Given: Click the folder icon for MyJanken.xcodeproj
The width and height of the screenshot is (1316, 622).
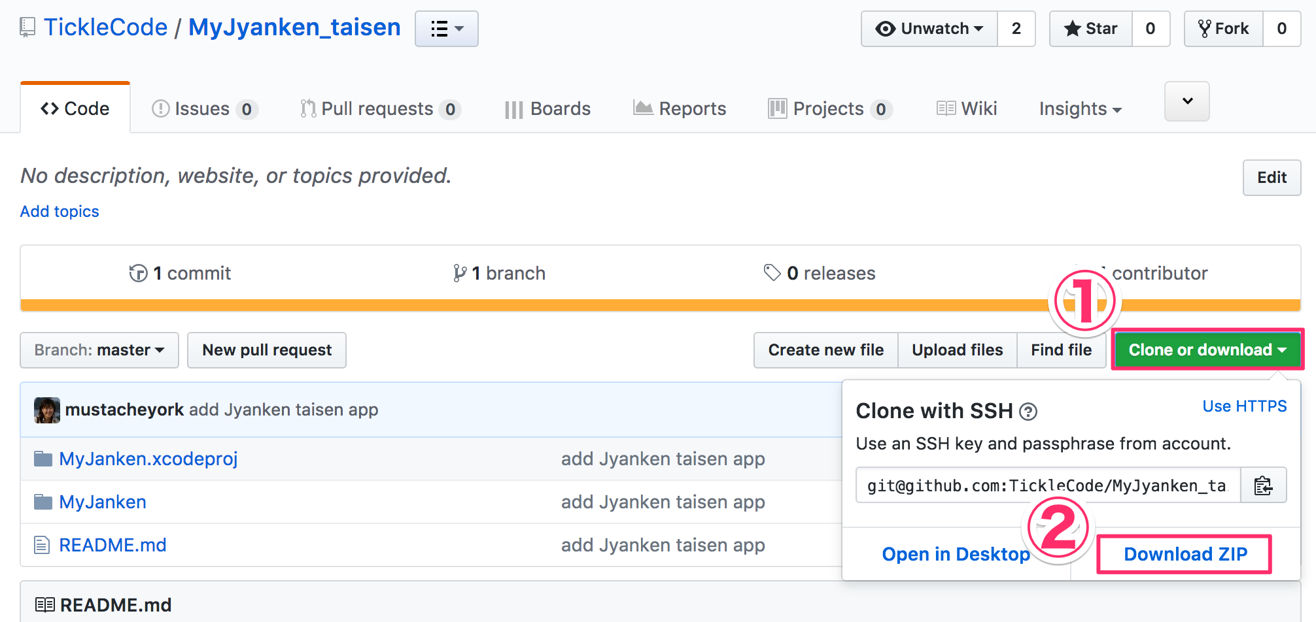Looking at the screenshot, I should (42, 458).
